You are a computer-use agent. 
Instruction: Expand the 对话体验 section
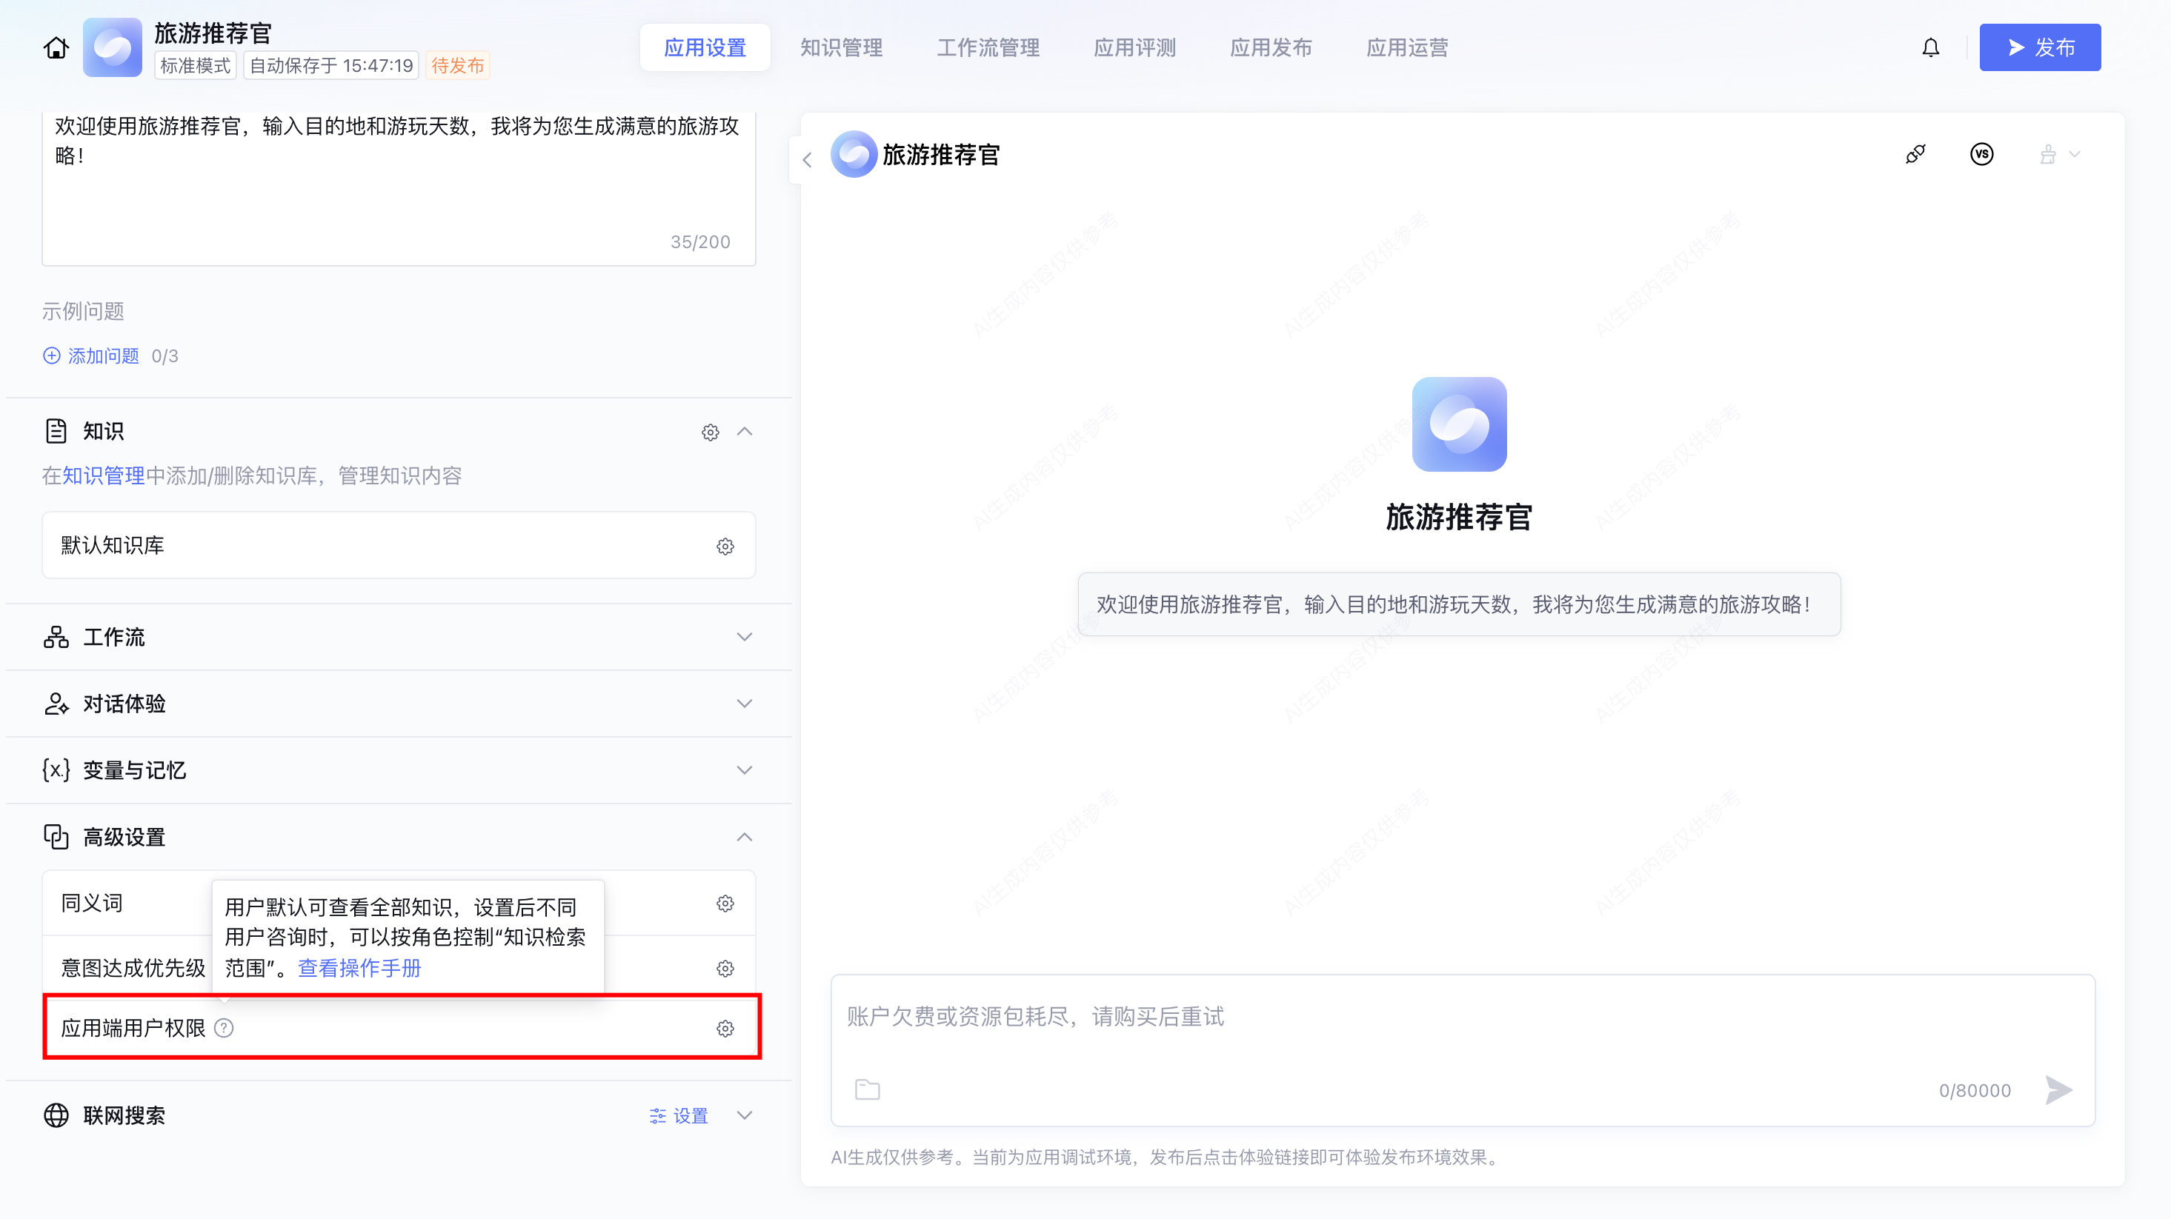coord(743,704)
